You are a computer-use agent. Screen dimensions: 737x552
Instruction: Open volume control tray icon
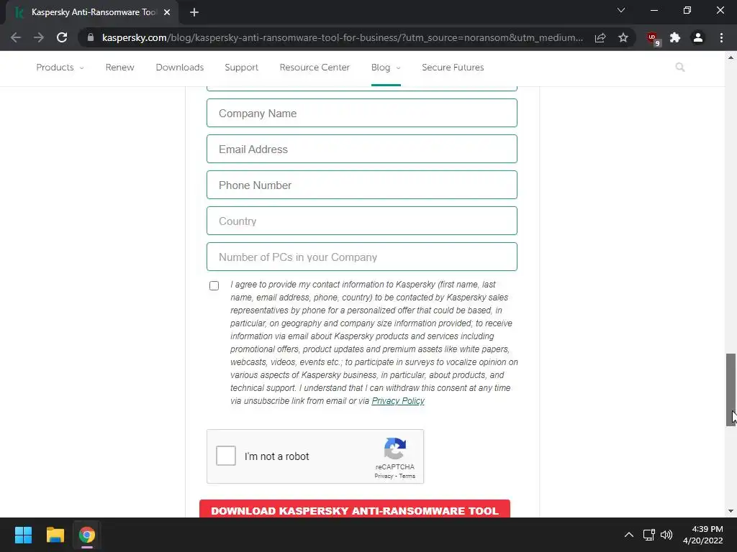pos(666,535)
